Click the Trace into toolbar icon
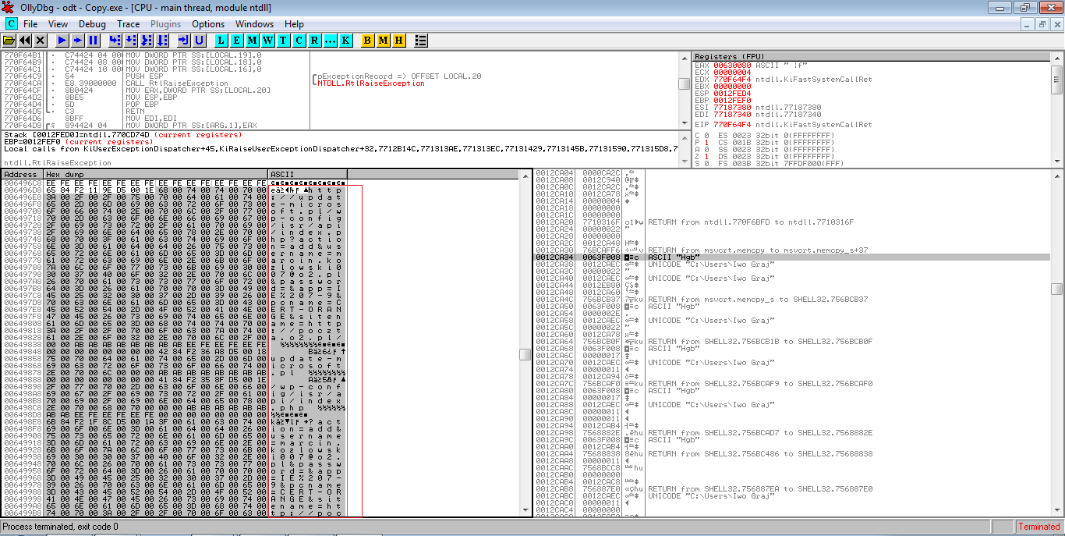This screenshot has height=536, width=1065. (147, 40)
